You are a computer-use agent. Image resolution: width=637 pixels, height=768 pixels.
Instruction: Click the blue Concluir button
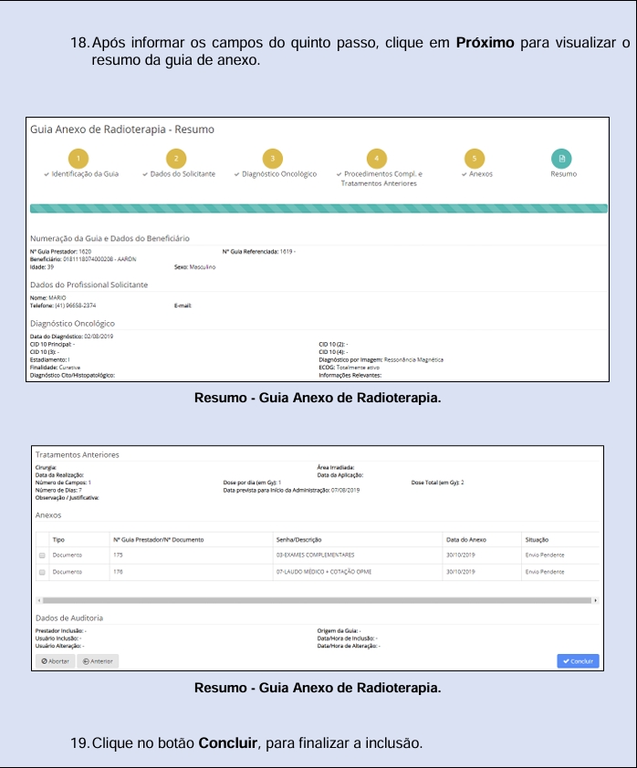point(578,661)
